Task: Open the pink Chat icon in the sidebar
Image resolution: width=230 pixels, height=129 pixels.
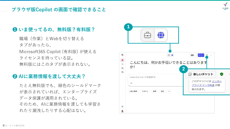Action: click(122, 60)
